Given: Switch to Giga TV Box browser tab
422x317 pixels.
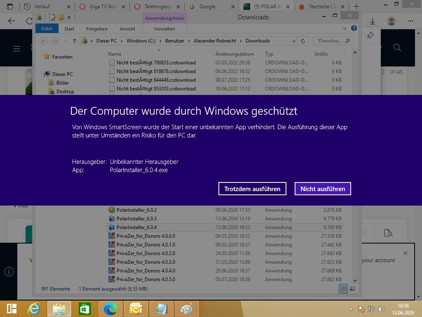Looking at the screenshot, I should 103,7.
